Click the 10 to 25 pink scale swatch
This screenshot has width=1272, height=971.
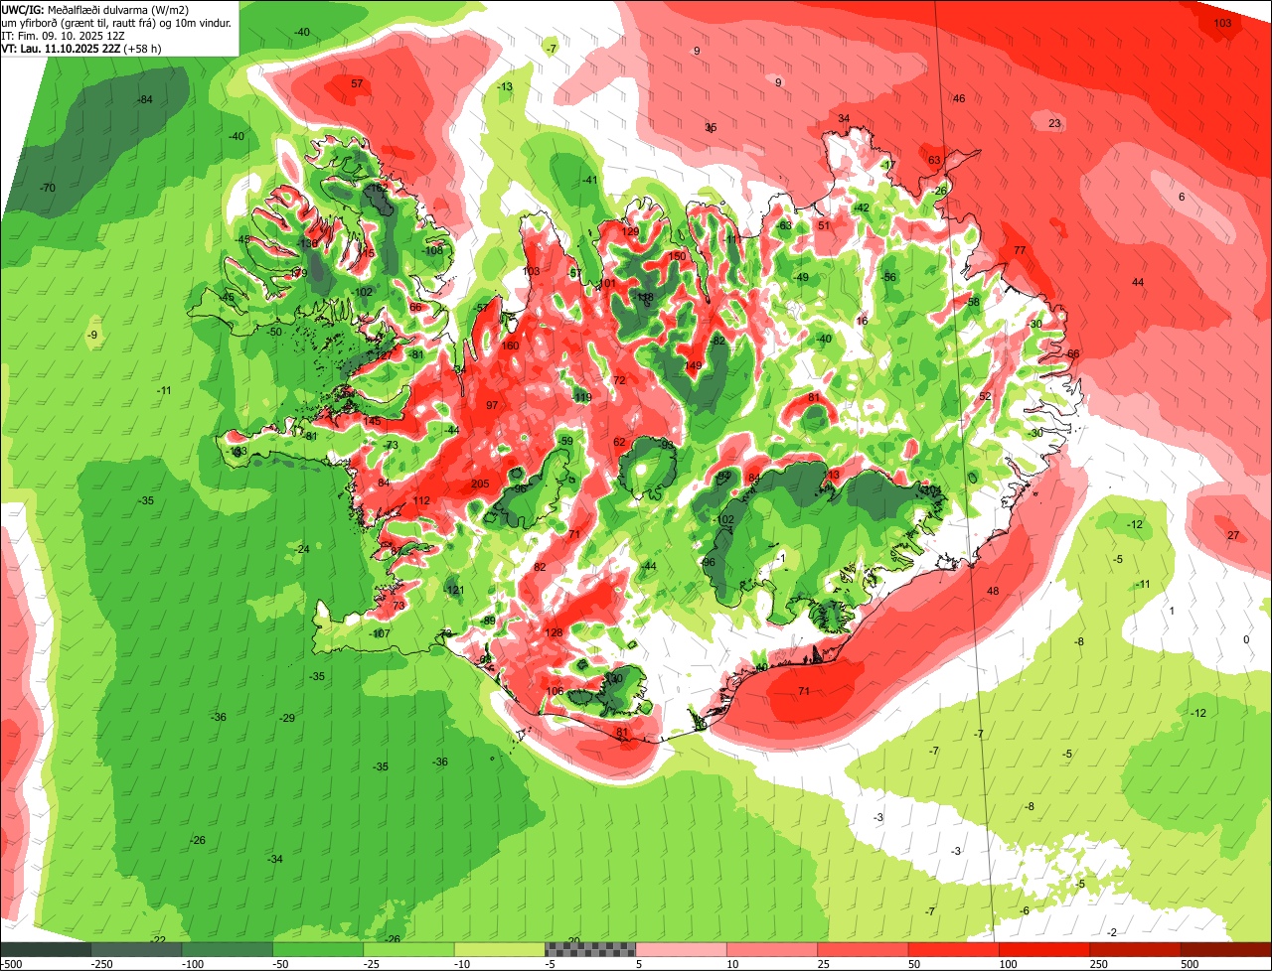[772, 948]
